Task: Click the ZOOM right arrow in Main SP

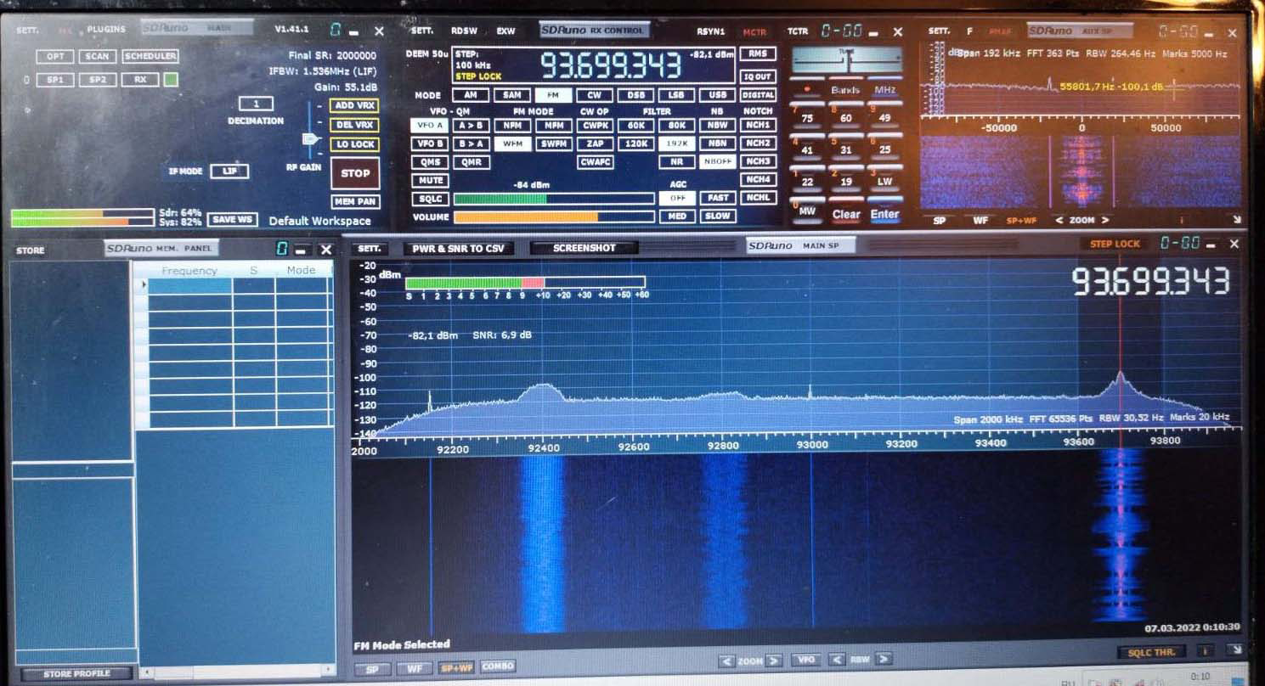Action: (774, 661)
